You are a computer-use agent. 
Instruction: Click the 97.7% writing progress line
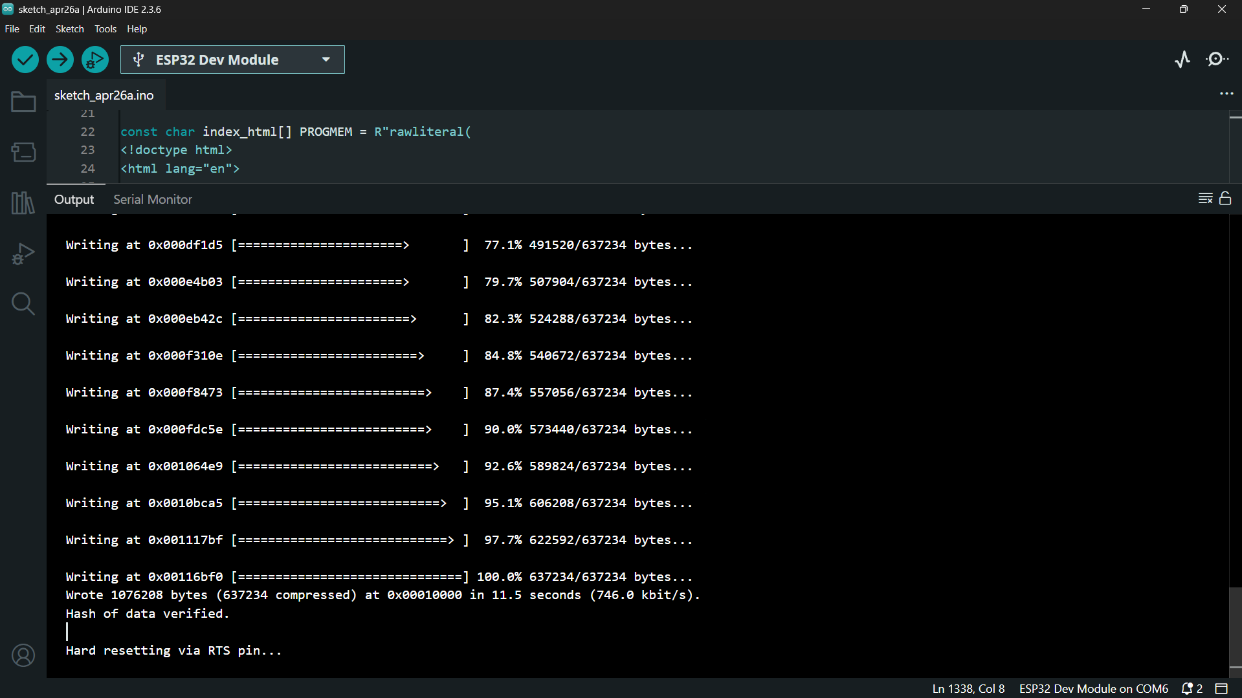point(379,540)
